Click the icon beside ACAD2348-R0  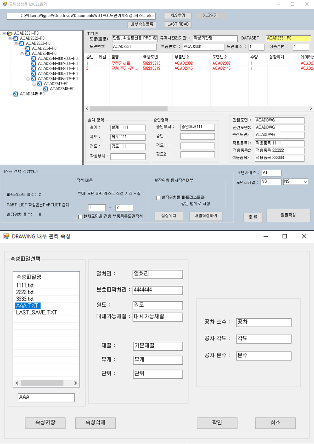[46, 89]
